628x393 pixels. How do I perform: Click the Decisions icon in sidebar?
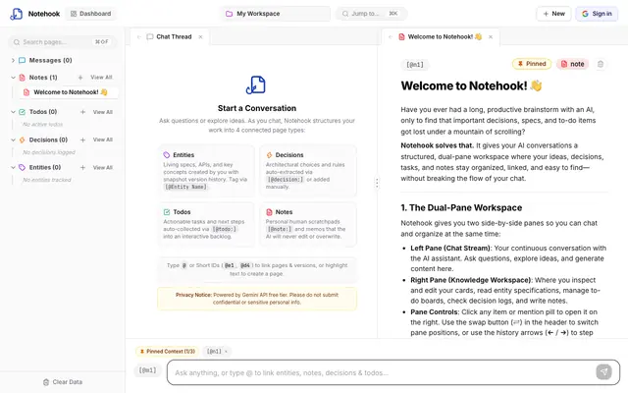[22, 140]
